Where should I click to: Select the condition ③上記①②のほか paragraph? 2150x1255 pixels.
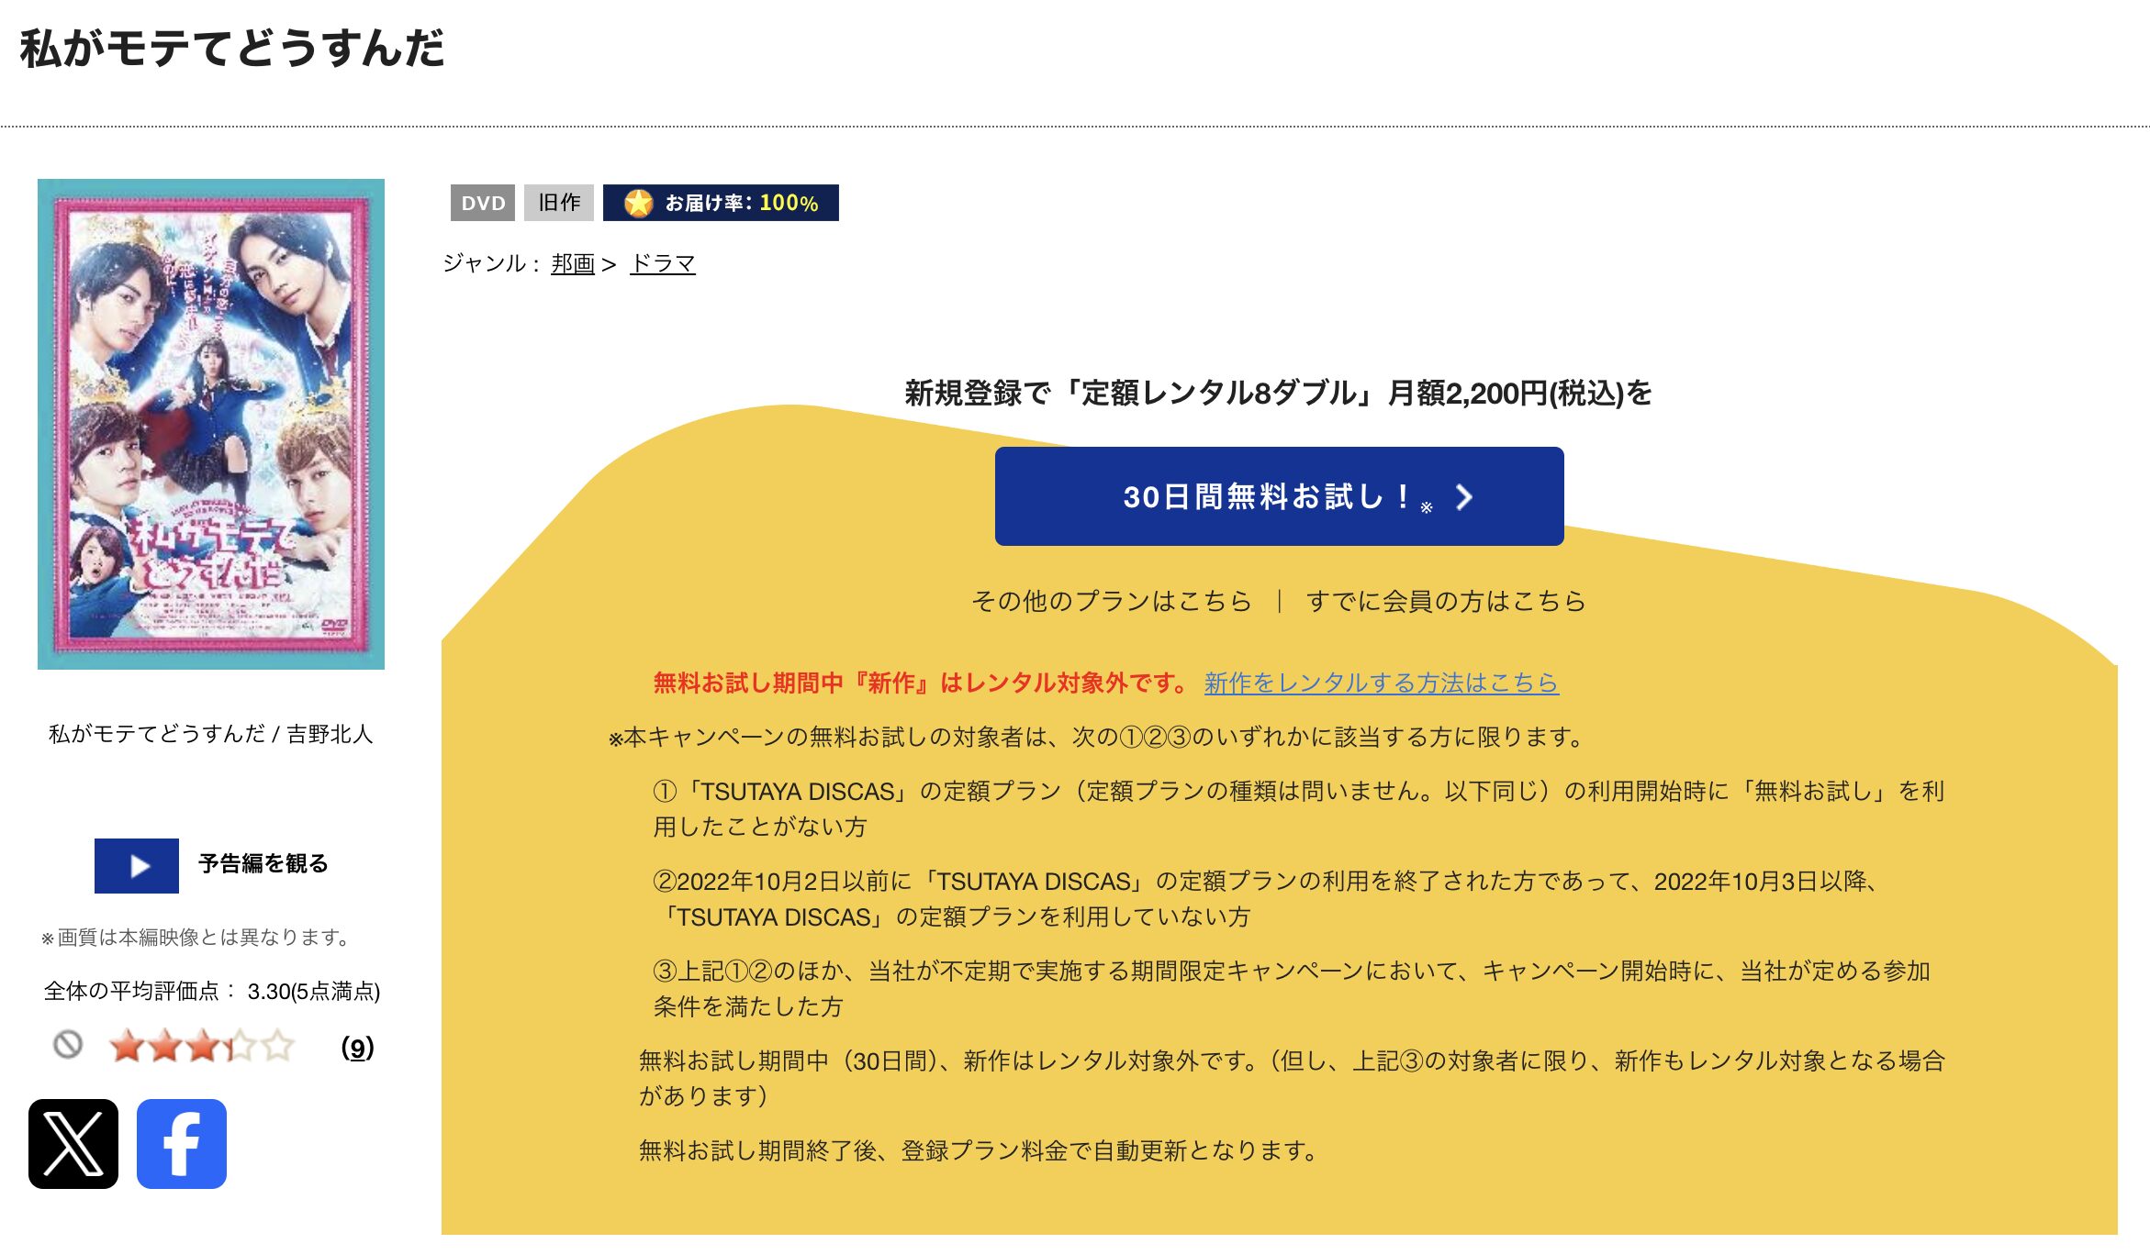coord(1292,989)
